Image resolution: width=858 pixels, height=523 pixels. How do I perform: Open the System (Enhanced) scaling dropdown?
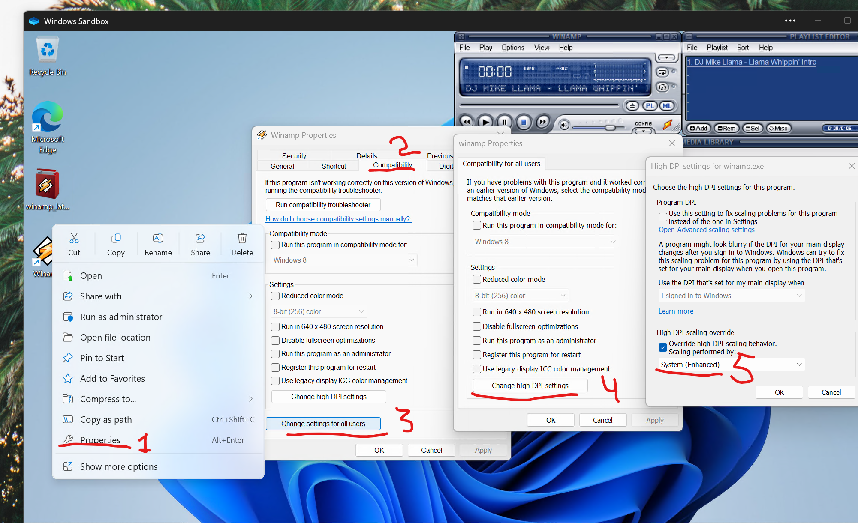[731, 365]
